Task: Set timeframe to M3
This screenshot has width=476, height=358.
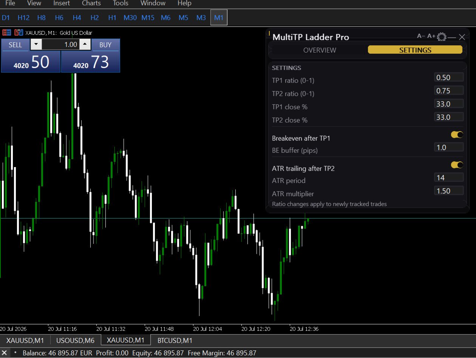Action: click(x=201, y=17)
